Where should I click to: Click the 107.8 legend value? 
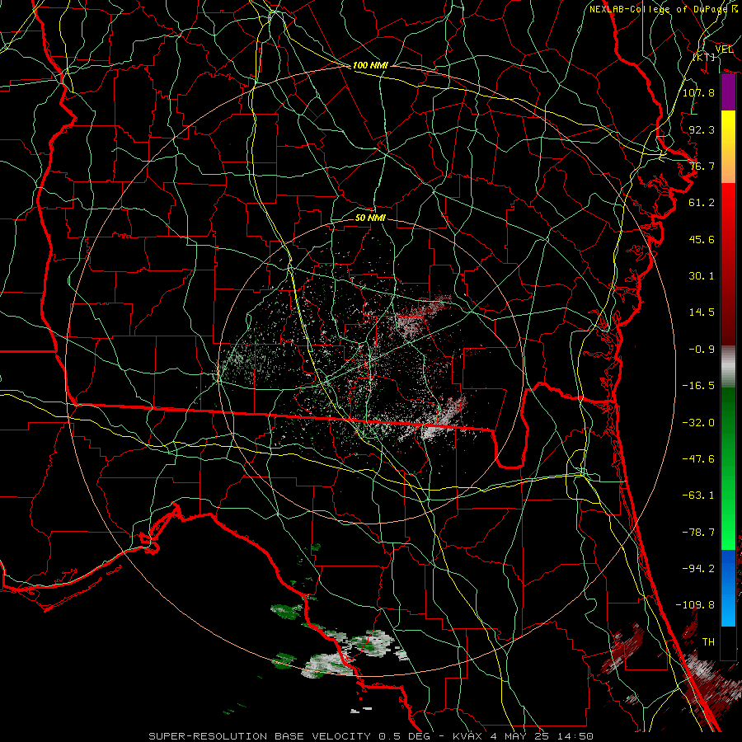[698, 92]
